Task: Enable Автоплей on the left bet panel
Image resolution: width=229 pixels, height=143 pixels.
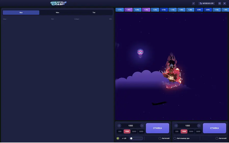Action: click(160, 138)
